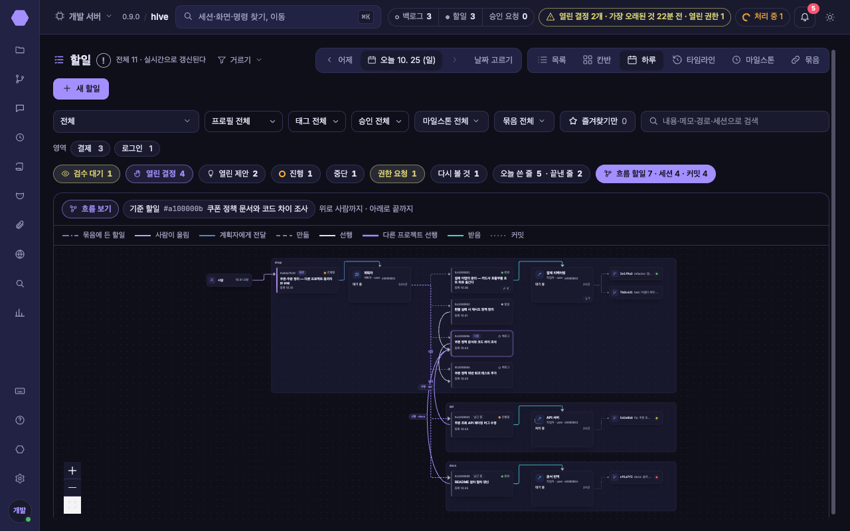850x531 pixels.
Task: Zoom in the flow graph with plus
Action: coord(72,471)
